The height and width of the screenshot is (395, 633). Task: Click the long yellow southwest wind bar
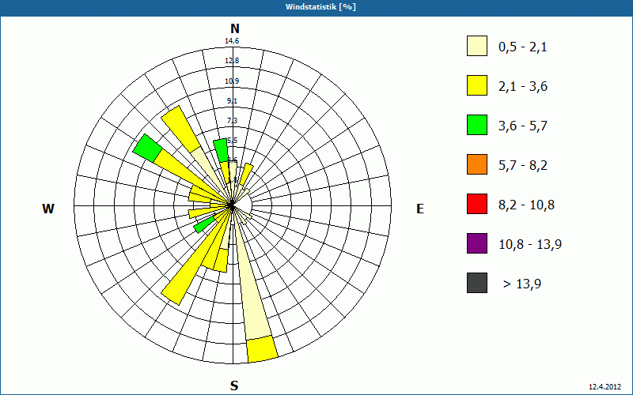tap(193, 263)
